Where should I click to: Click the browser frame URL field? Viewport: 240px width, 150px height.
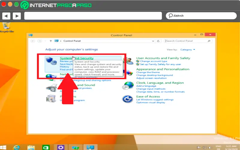pos(93,16)
